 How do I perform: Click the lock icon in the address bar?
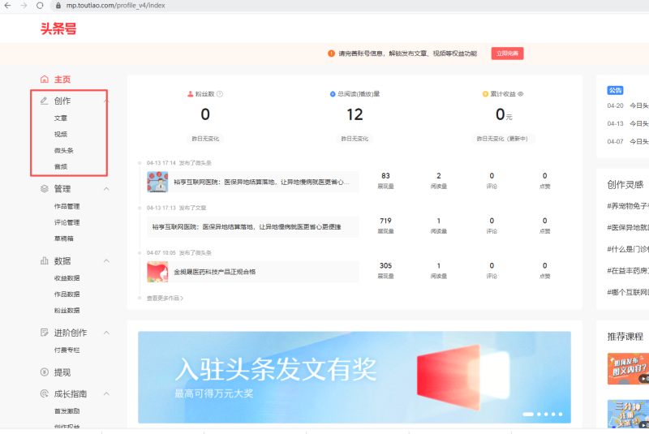coord(58,6)
